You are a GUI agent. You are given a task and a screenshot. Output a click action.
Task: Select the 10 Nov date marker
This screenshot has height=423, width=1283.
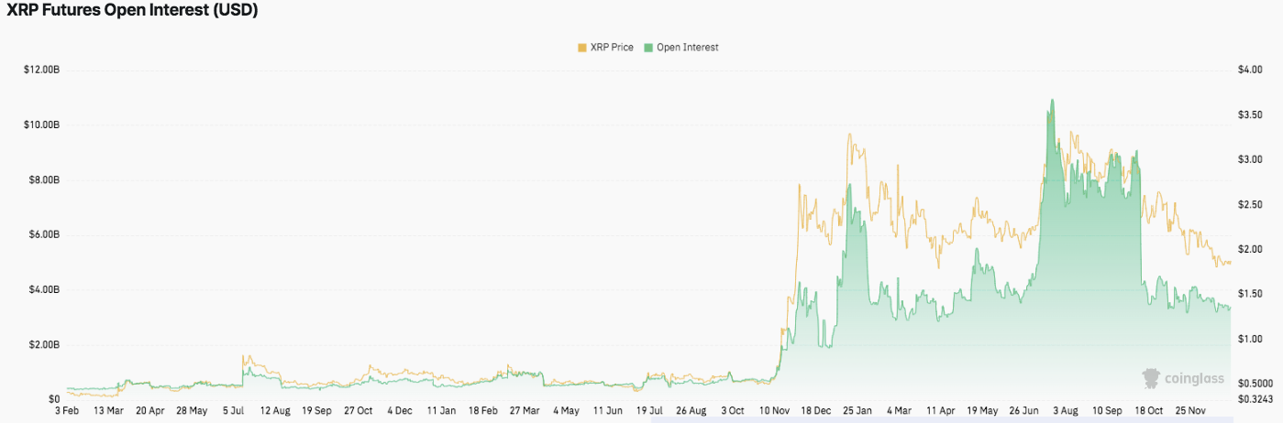click(779, 412)
